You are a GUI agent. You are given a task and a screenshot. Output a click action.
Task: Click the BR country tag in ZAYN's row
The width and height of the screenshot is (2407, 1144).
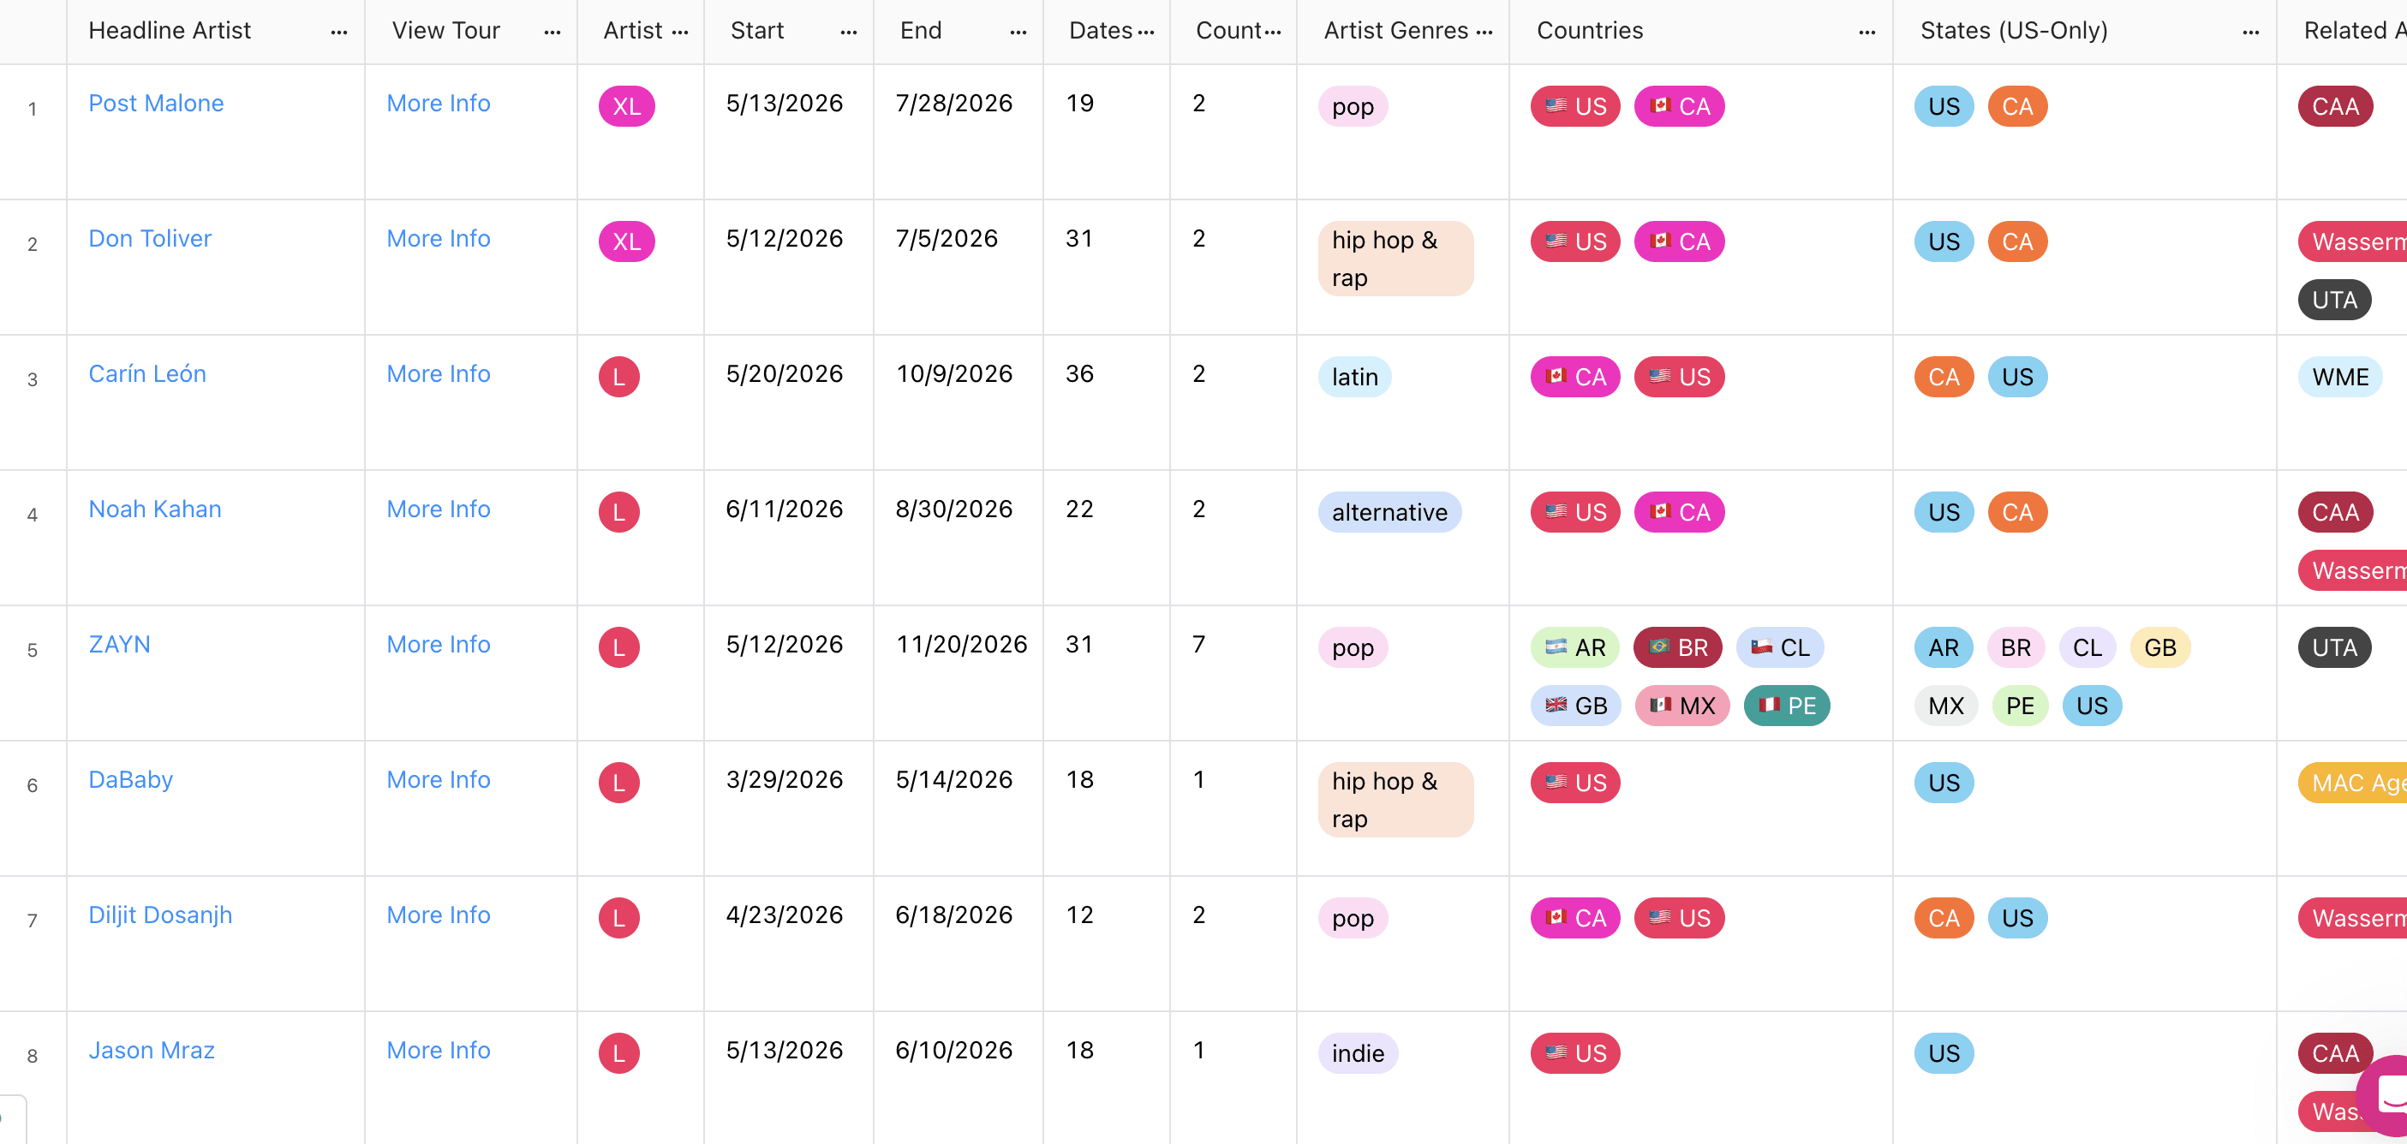1677,647
